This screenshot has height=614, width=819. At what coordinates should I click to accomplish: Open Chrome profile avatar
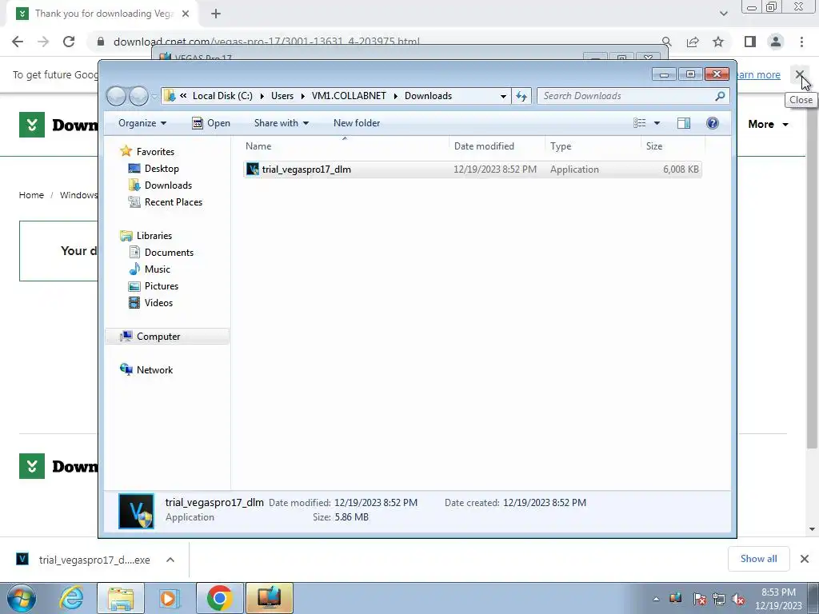tap(776, 42)
